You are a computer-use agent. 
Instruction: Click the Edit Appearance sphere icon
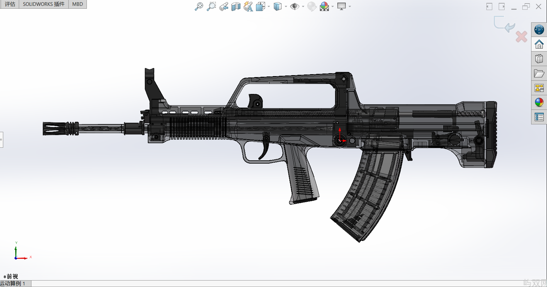[x=312, y=6]
